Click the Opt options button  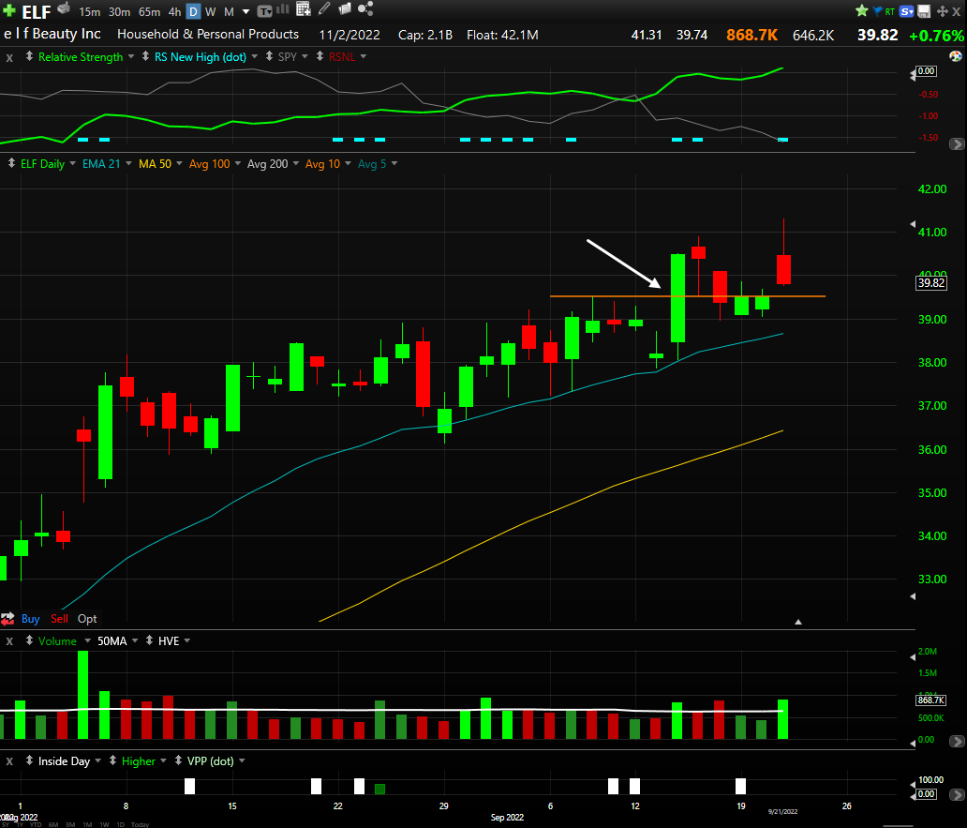(x=87, y=619)
